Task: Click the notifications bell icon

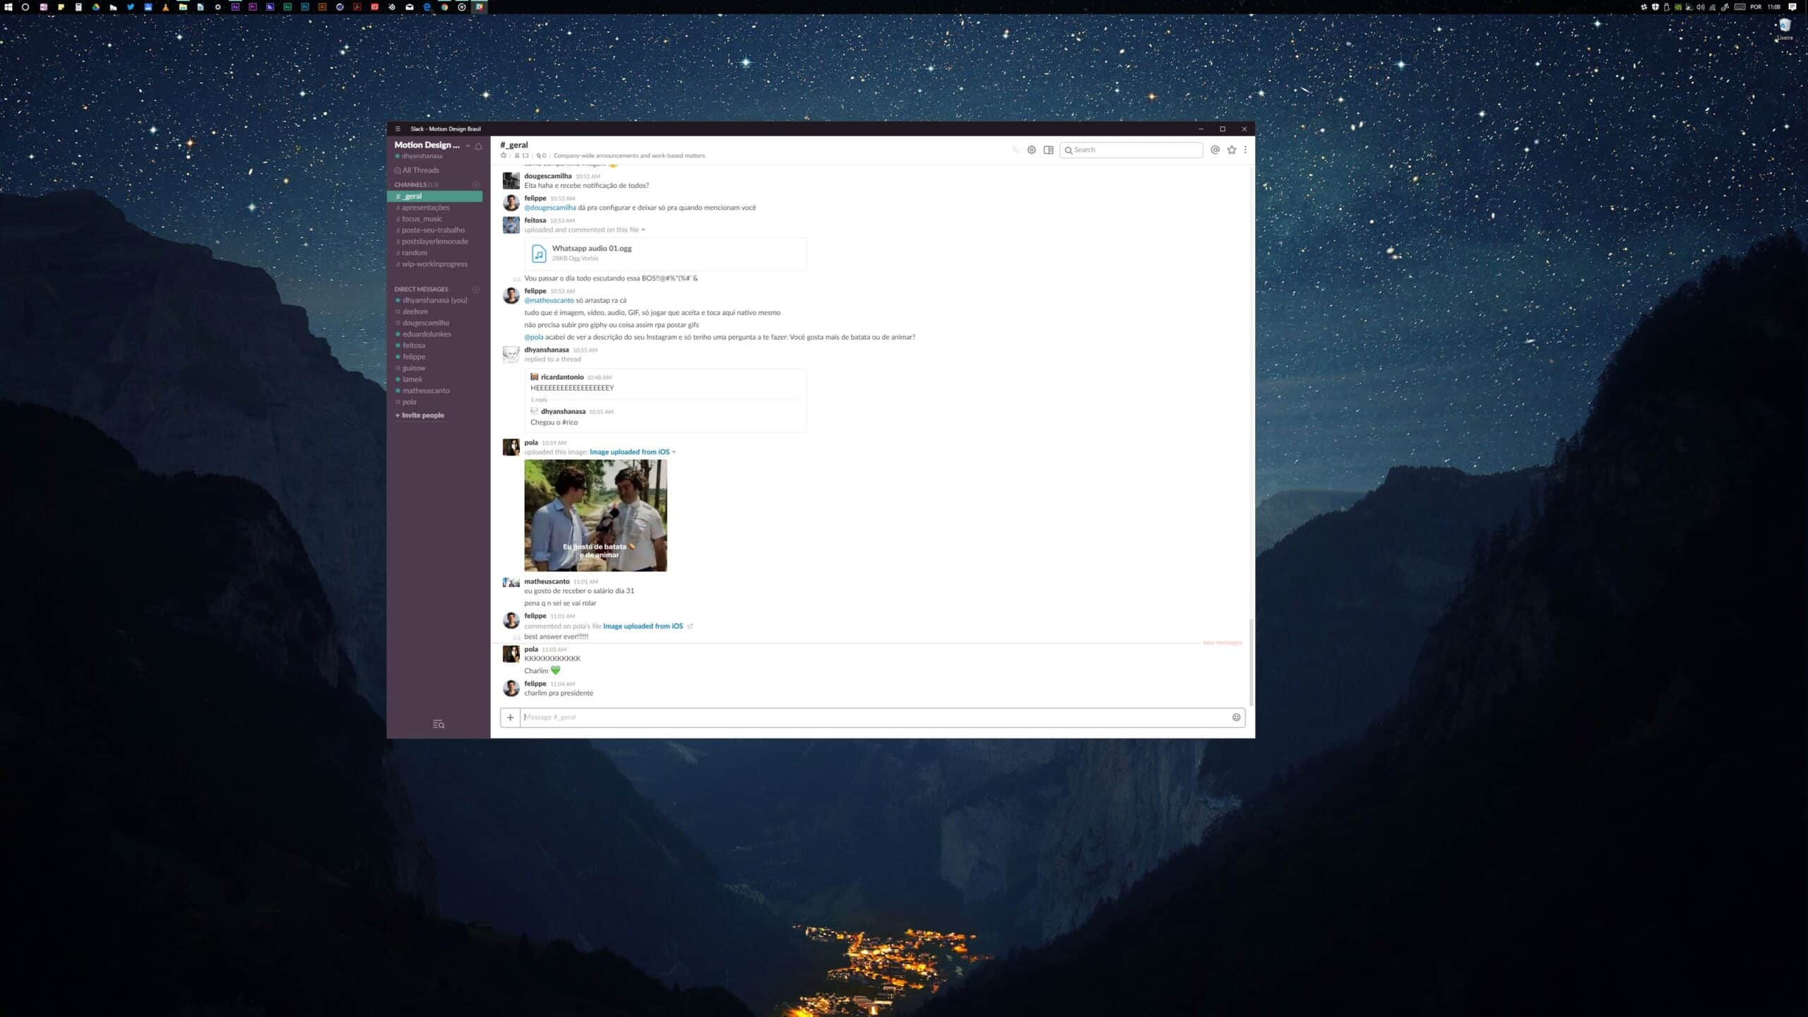Action: (478, 146)
